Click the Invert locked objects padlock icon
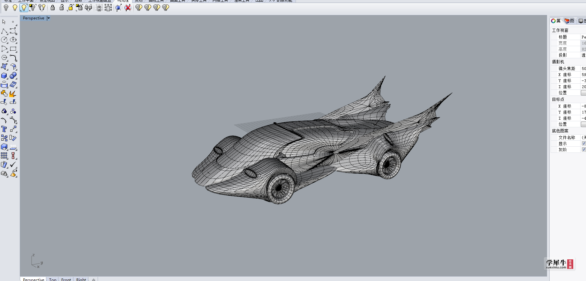This screenshot has width=586, height=281. tap(79, 8)
